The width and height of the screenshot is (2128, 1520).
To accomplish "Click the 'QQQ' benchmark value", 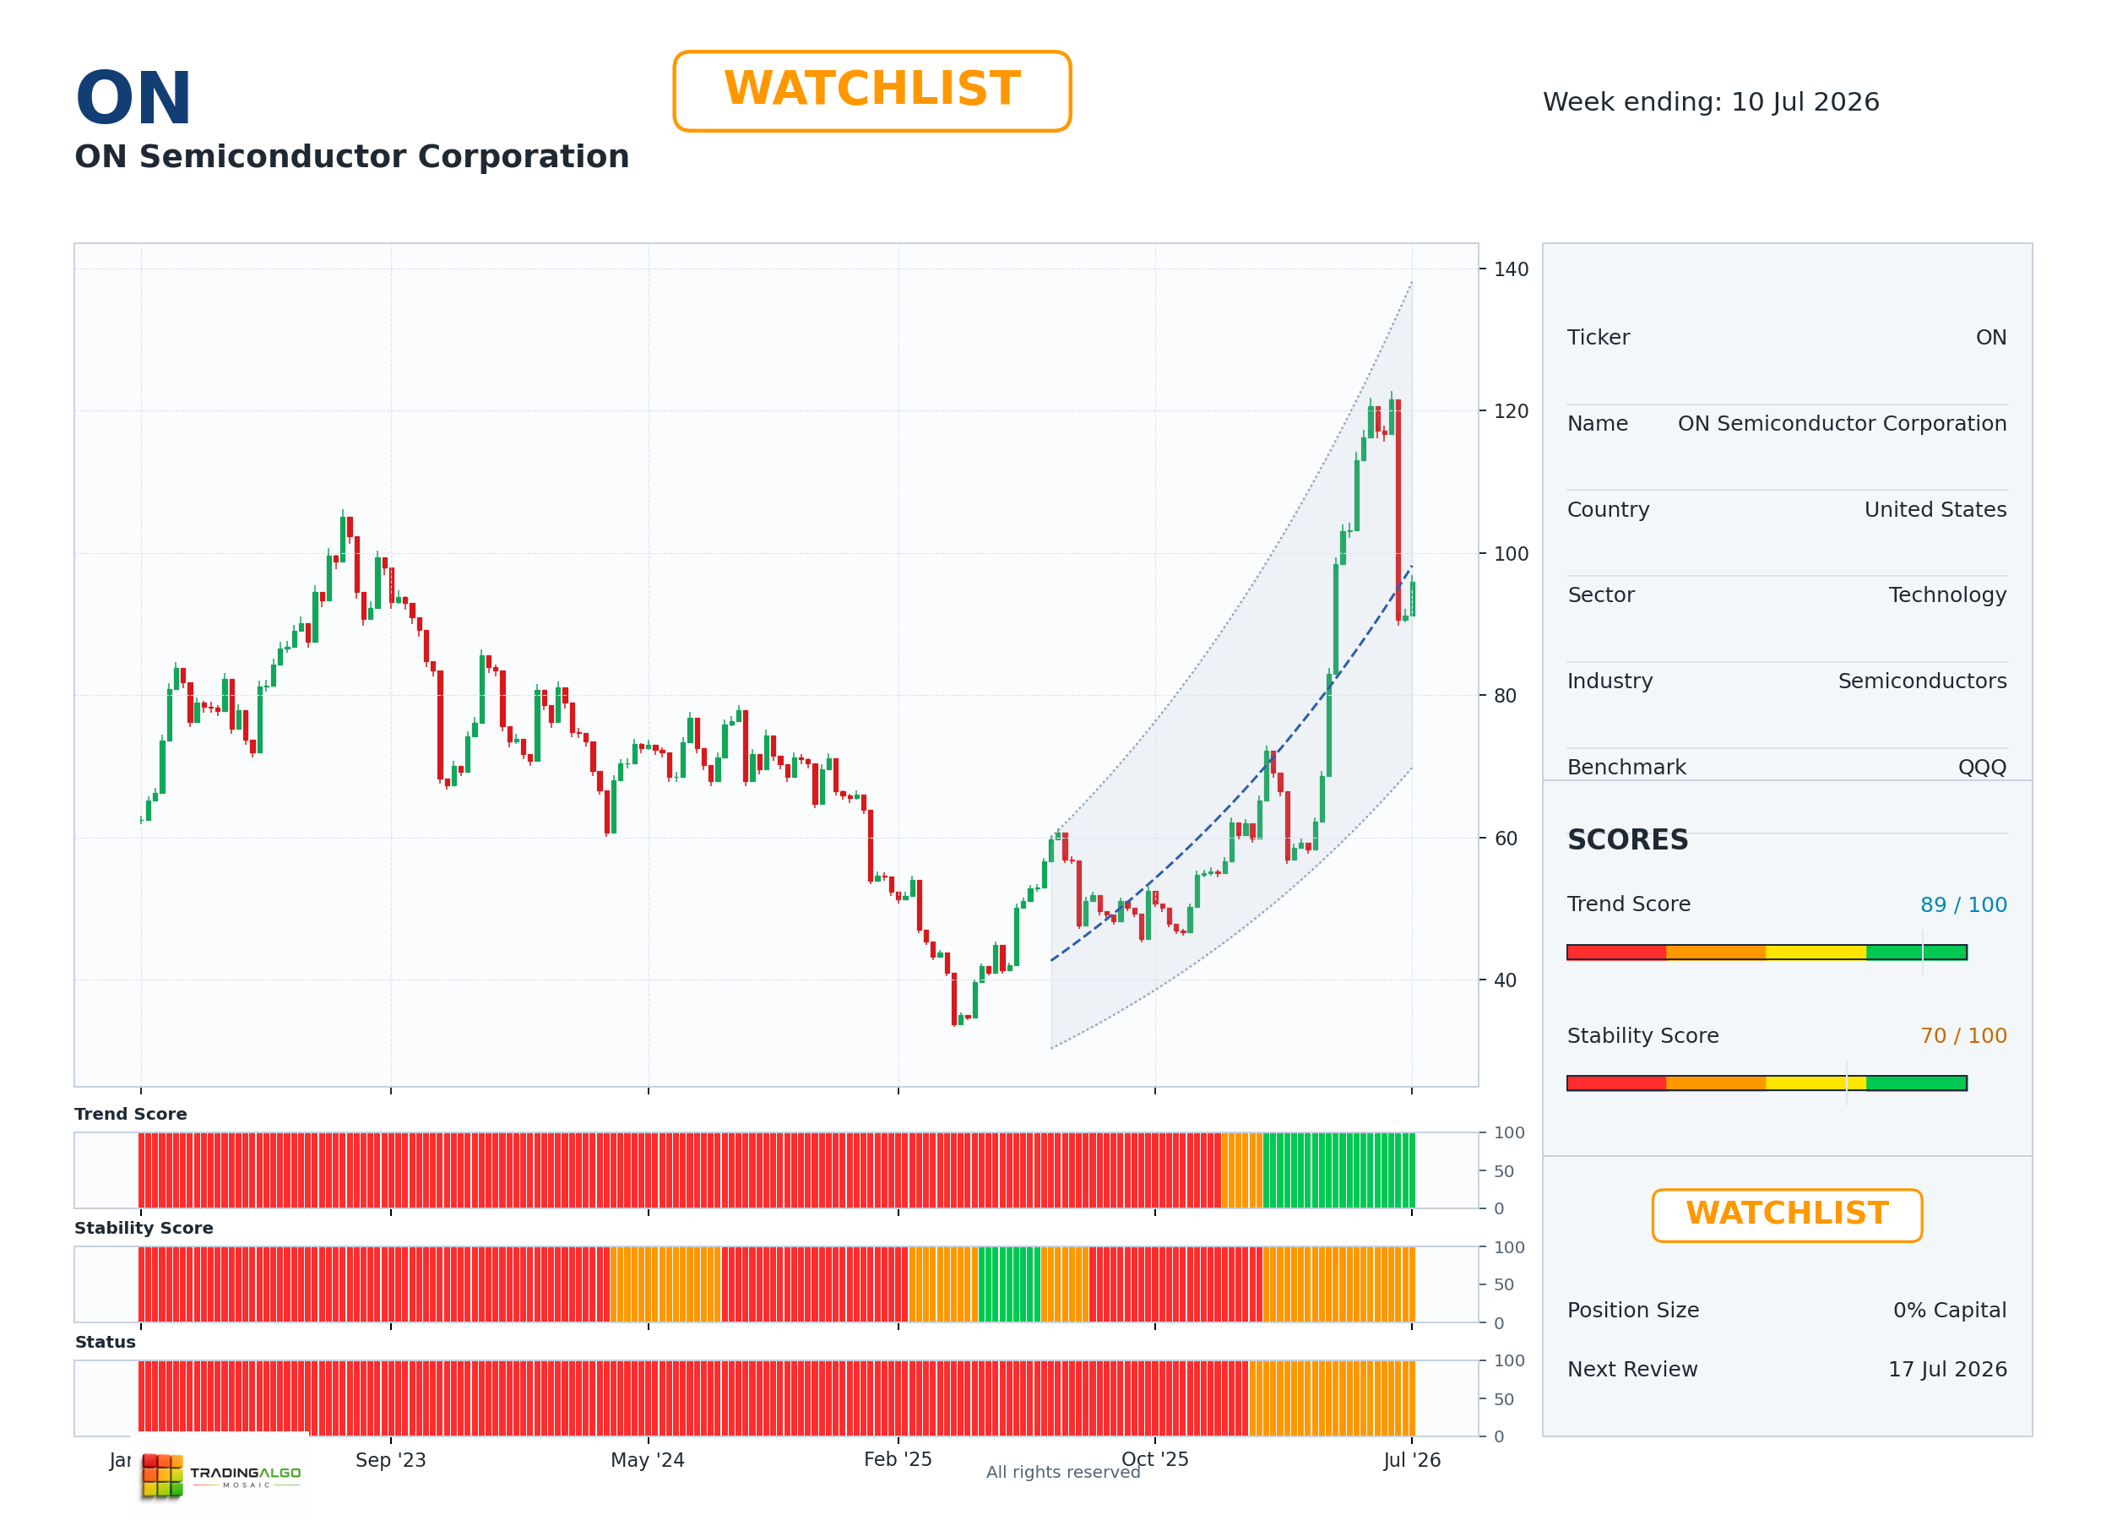I will pyautogui.click(x=1982, y=768).
